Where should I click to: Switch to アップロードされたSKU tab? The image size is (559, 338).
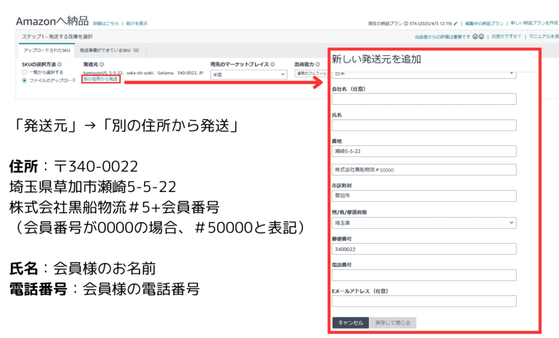click(46, 50)
